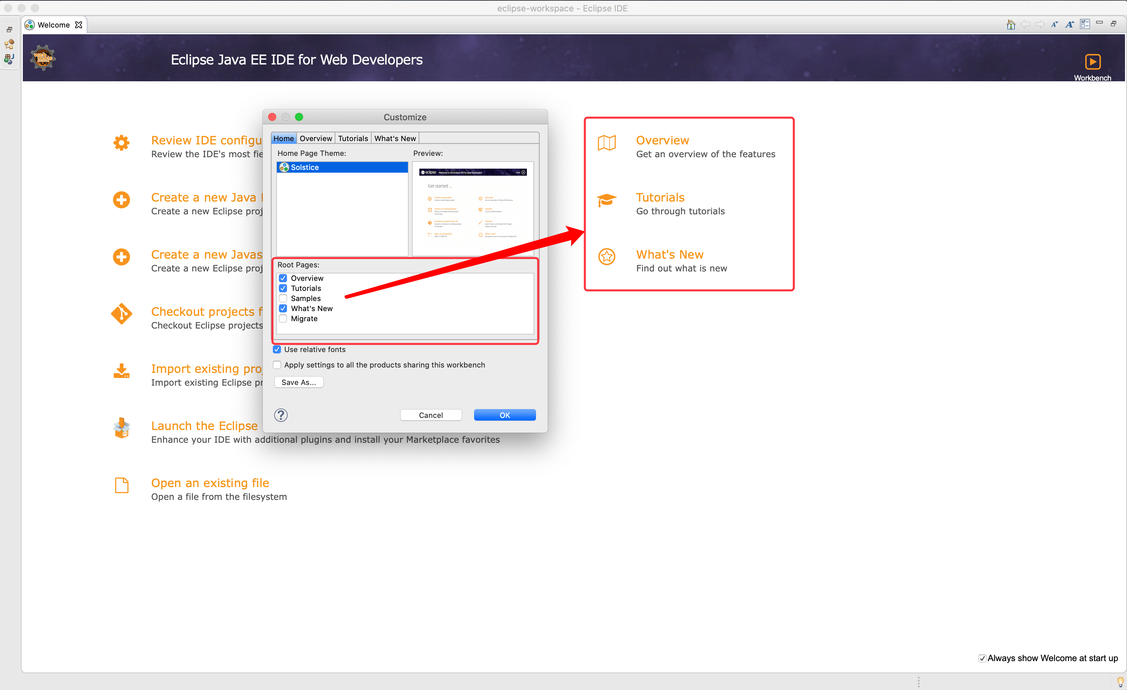
Task: Select the Home tab in Customize dialog
Action: [284, 138]
